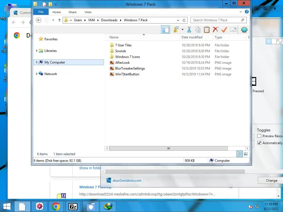This screenshot has height=212, width=283.
Task: Select the 7 User Tiles folder
Action: (123, 45)
